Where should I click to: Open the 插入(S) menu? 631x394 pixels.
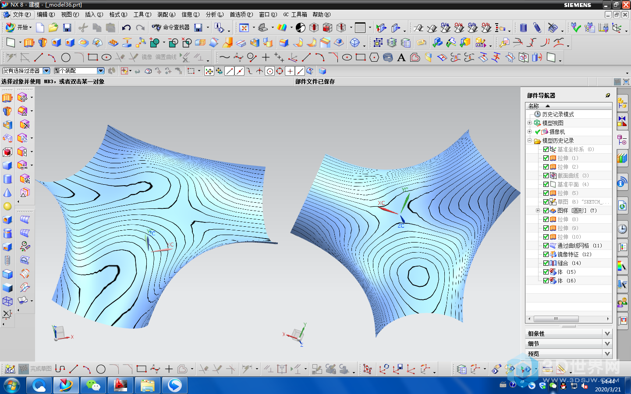[94, 14]
